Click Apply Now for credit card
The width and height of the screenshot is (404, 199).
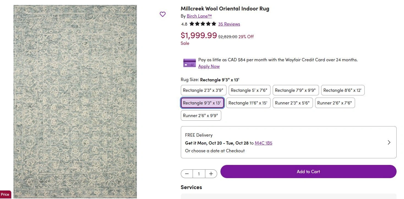209,66
